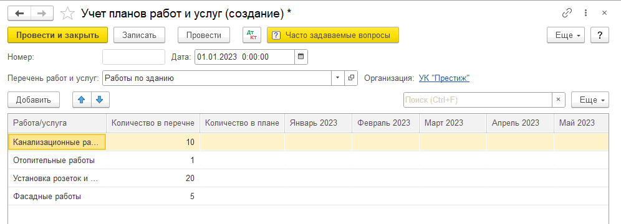Open help with the question mark button

(x=600, y=35)
